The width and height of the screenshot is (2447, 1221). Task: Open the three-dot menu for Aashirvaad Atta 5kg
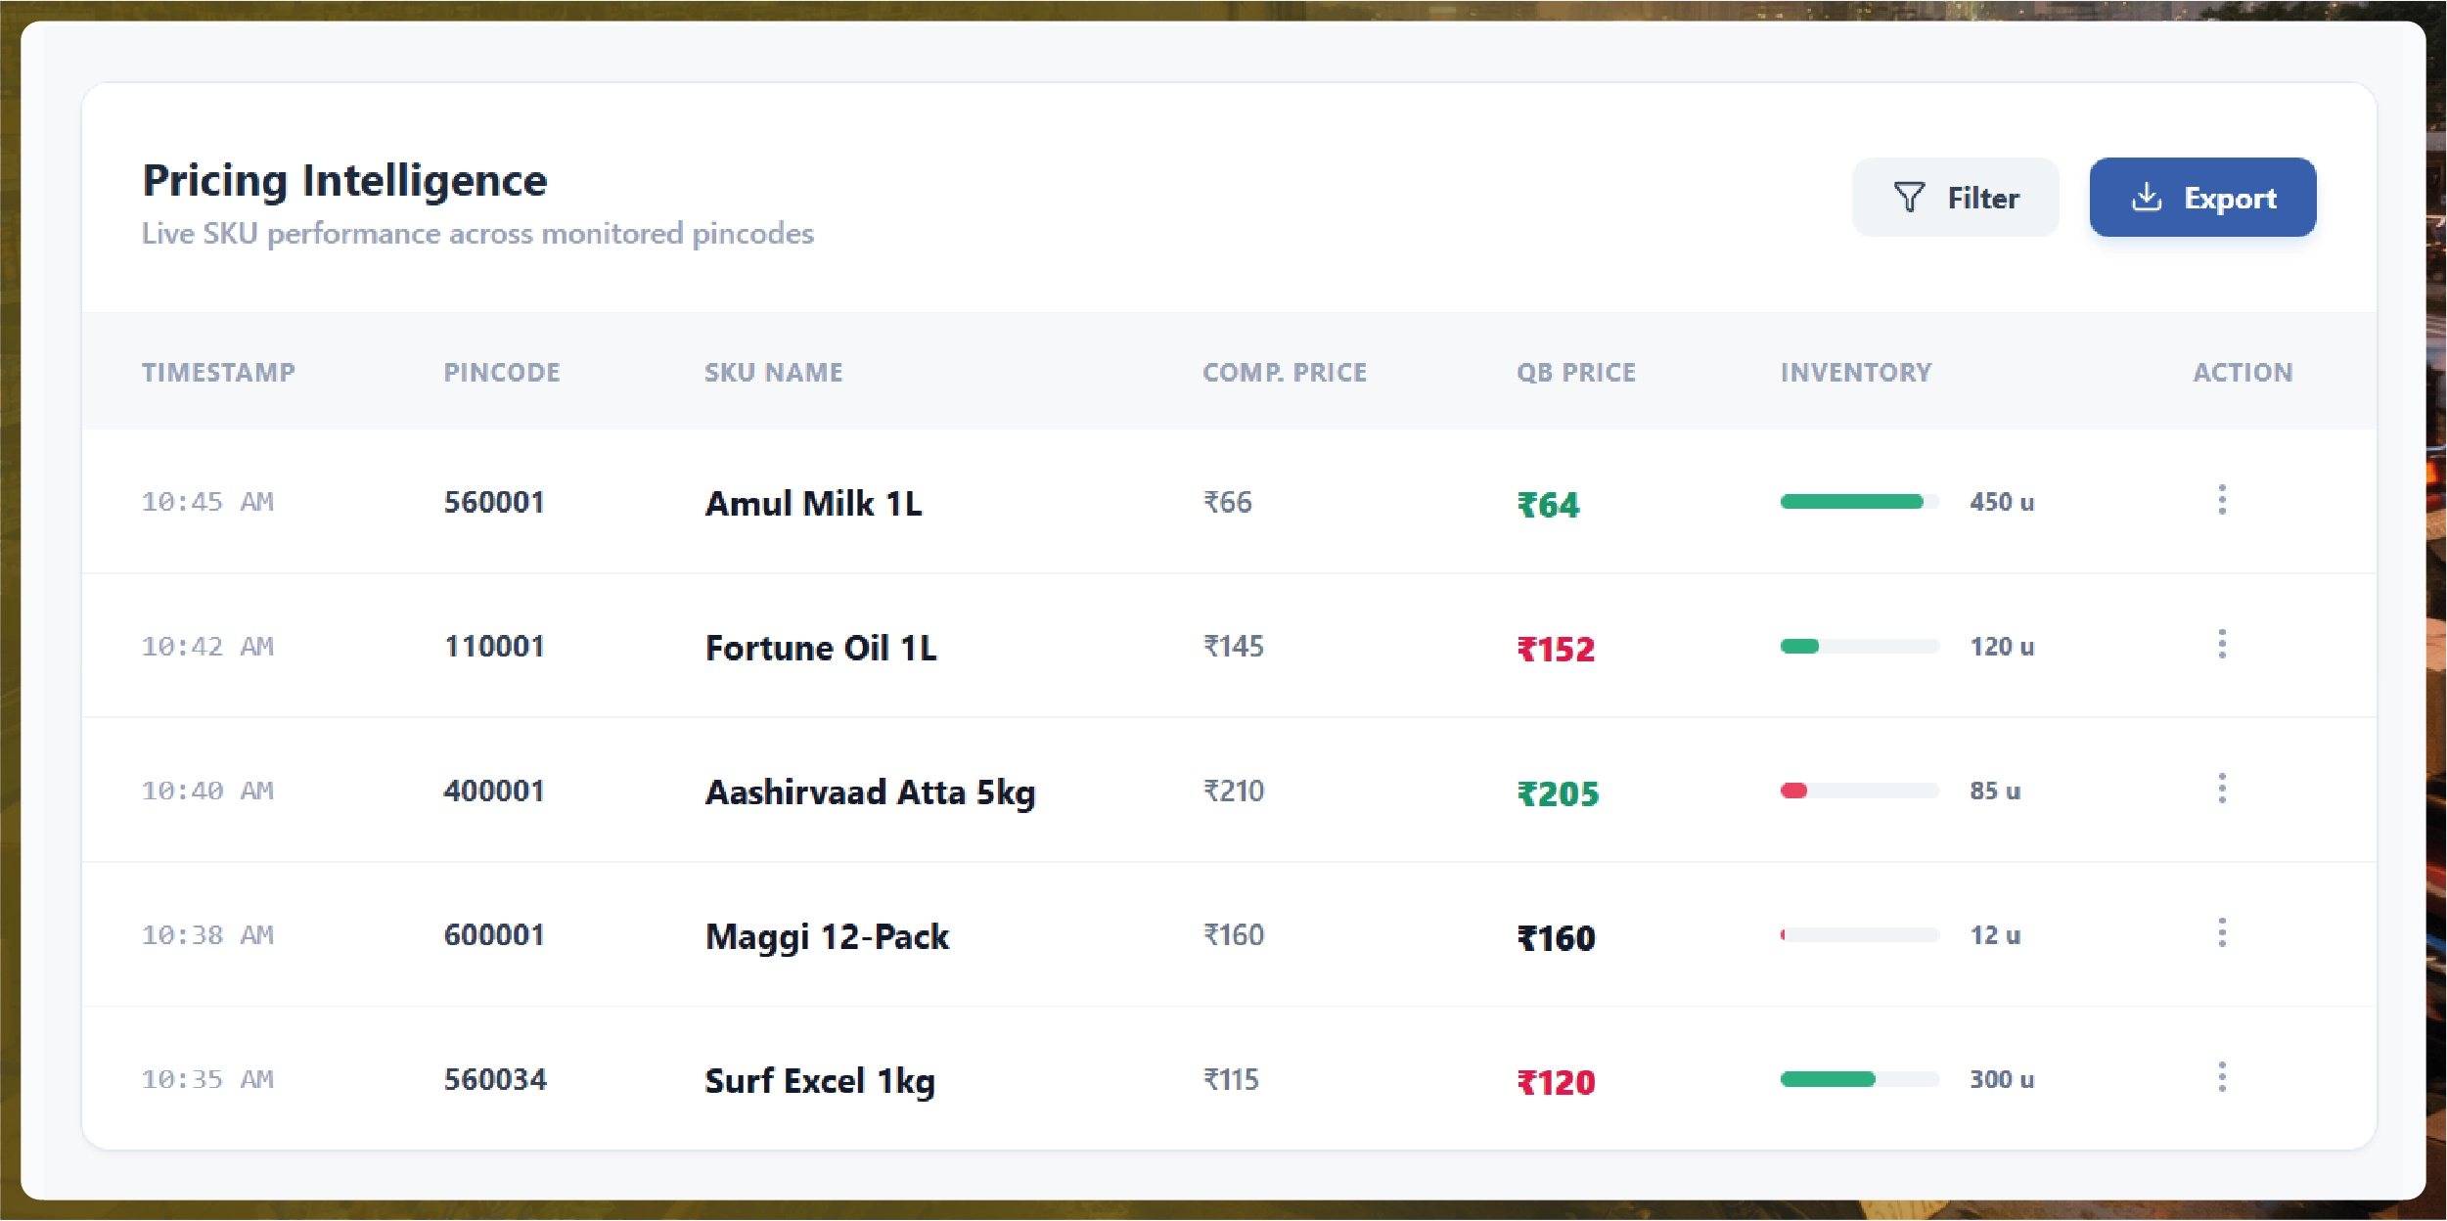click(2224, 790)
